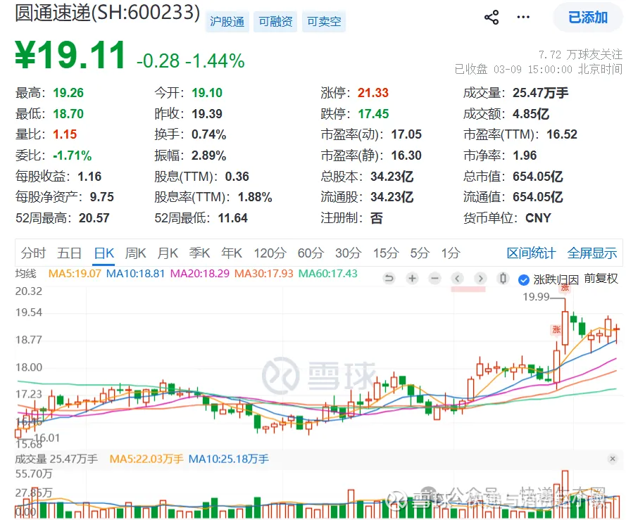Image resolution: width=626 pixels, height=520 pixels.
Task: Click the 成交量 25.47万手 panel label
Action: pos(56,459)
